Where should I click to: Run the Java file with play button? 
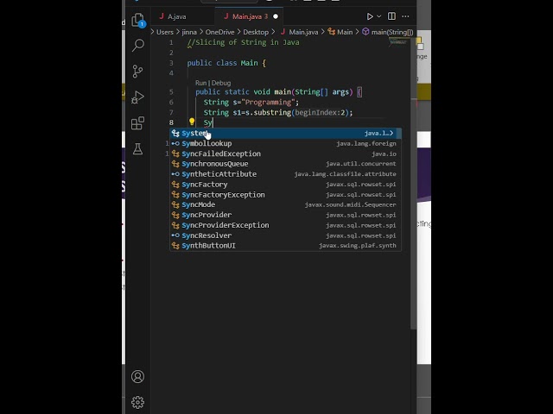[370, 16]
